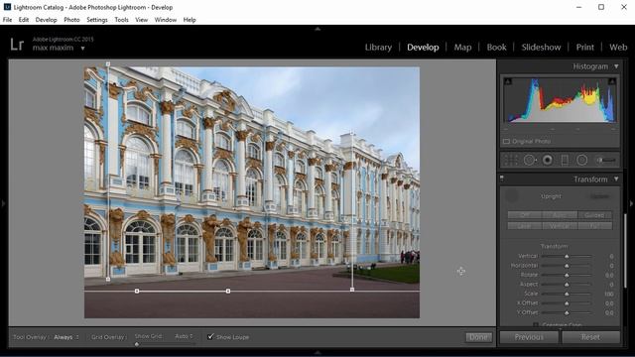Switch to the Map module
This screenshot has height=357, width=635.
pyautogui.click(x=462, y=48)
